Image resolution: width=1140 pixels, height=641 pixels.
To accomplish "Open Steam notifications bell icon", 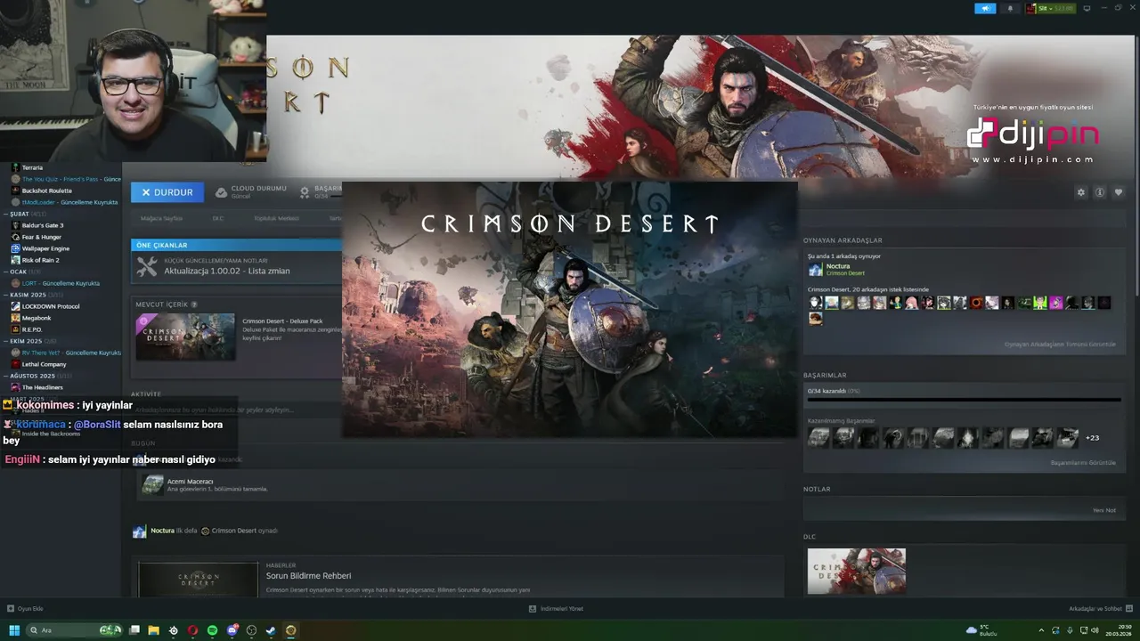I will [x=1010, y=8].
